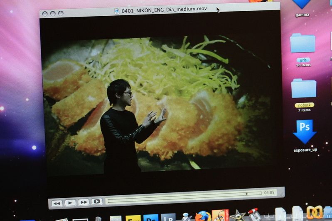
Task: Select the exposure_up Photoshop droplet icon
Action: pyautogui.click(x=305, y=131)
